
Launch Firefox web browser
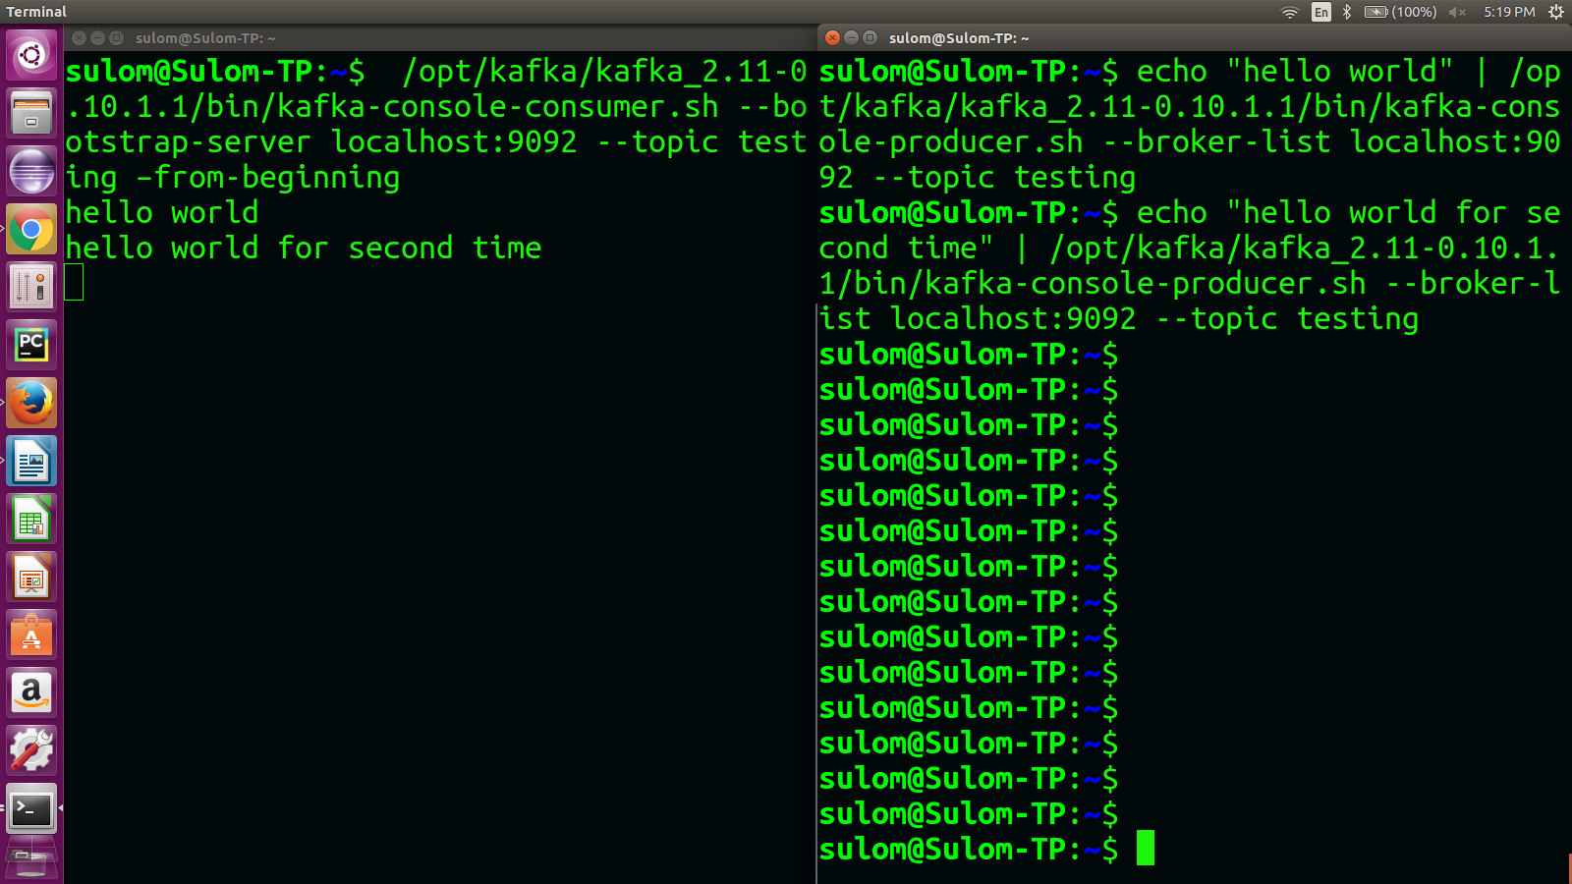pyautogui.click(x=31, y=403)
